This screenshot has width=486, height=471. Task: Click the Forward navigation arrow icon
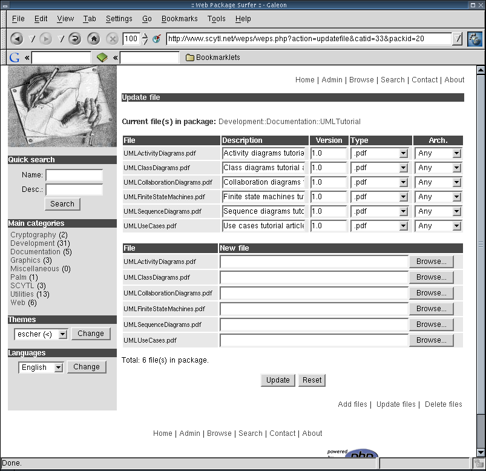pos(46,39)
